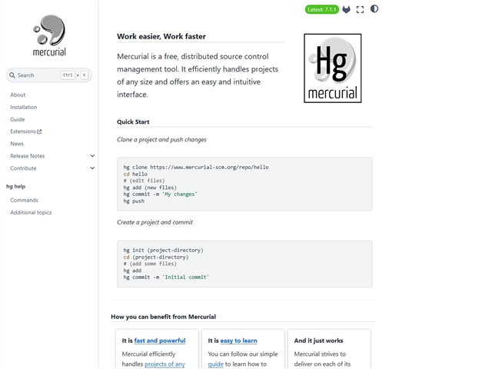Click the Latest: 7.1.1 version badge
The image size is (492, 369).
pos(321,9)
